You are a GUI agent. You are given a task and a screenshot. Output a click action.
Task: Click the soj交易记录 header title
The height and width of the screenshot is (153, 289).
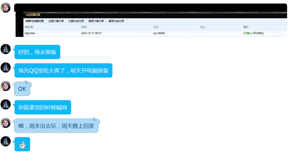click(x=33, y=15)
